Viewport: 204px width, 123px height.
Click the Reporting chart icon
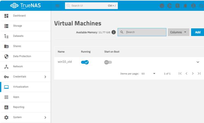(x=6, y=107)
